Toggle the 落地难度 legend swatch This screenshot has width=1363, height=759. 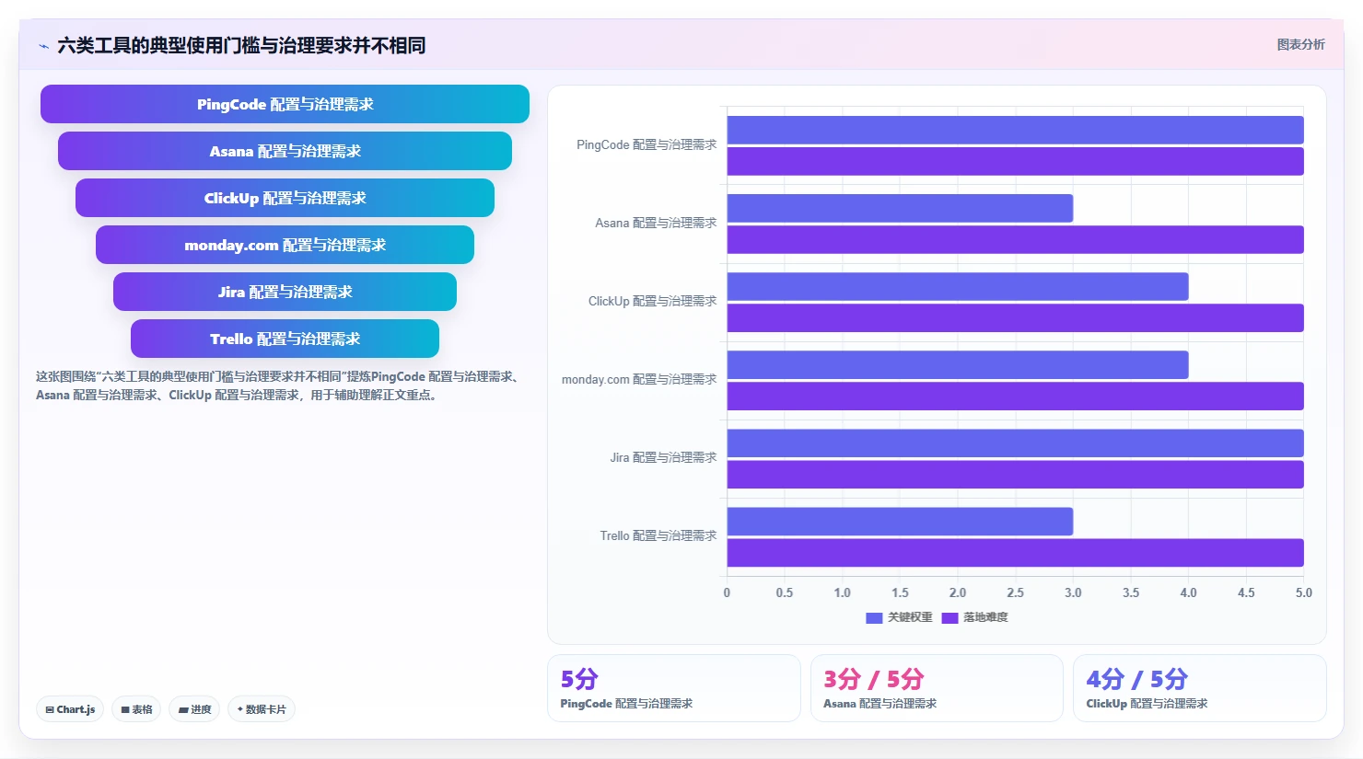pyautogui.click(x=949, y=617)
